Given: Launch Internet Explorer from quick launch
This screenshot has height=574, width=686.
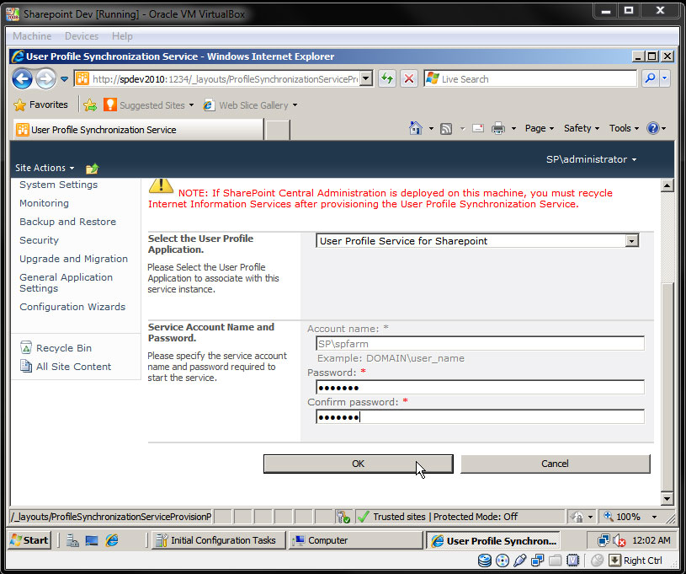Looking at the screenshot, I should point(112,540).
